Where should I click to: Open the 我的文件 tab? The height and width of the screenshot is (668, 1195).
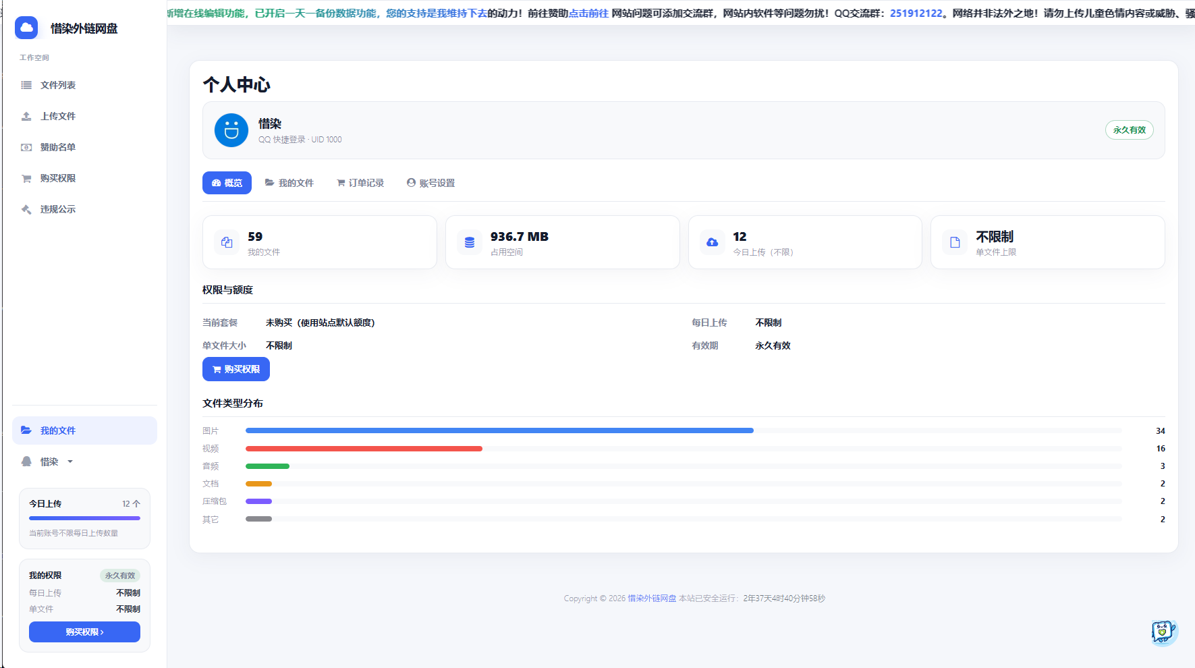coord(289,183)
